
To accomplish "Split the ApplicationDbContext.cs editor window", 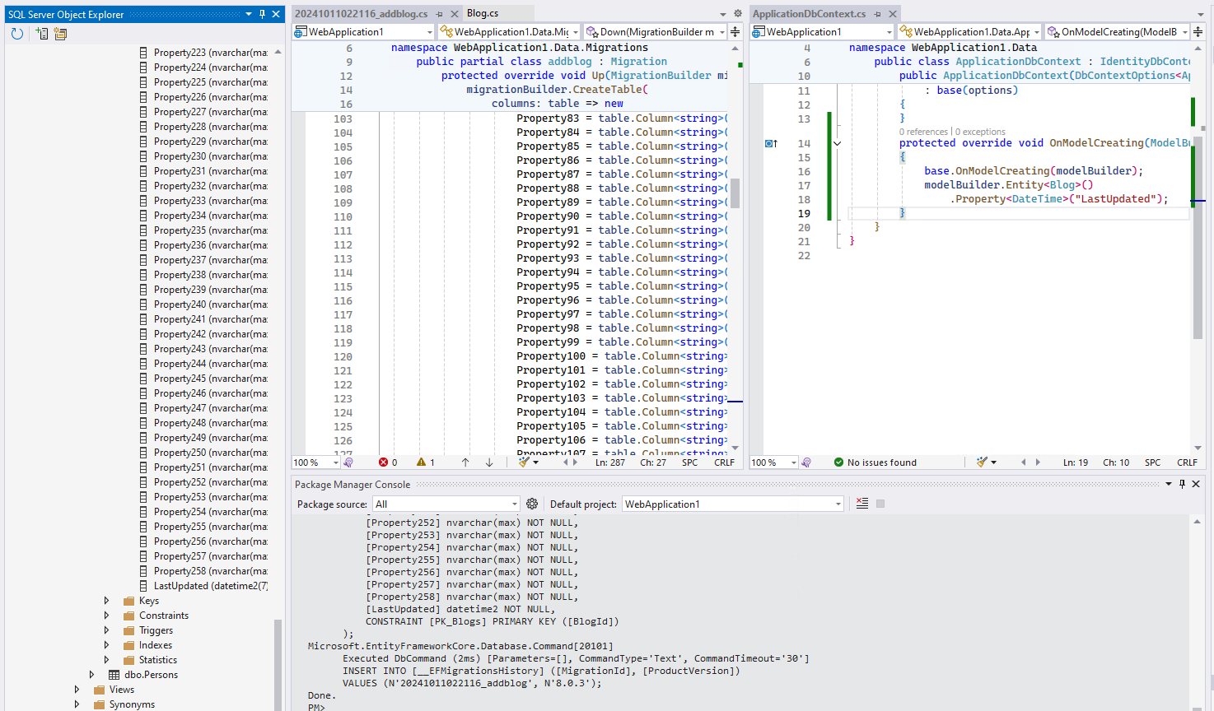I will click(x=1198, y=32).
